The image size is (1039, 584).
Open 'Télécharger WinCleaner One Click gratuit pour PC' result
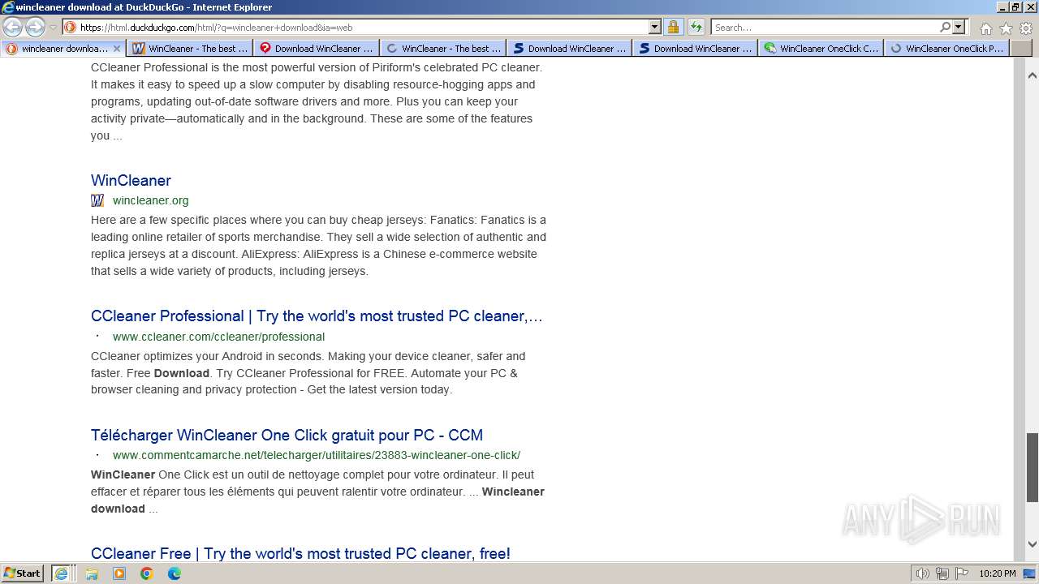tap(287, 435)
